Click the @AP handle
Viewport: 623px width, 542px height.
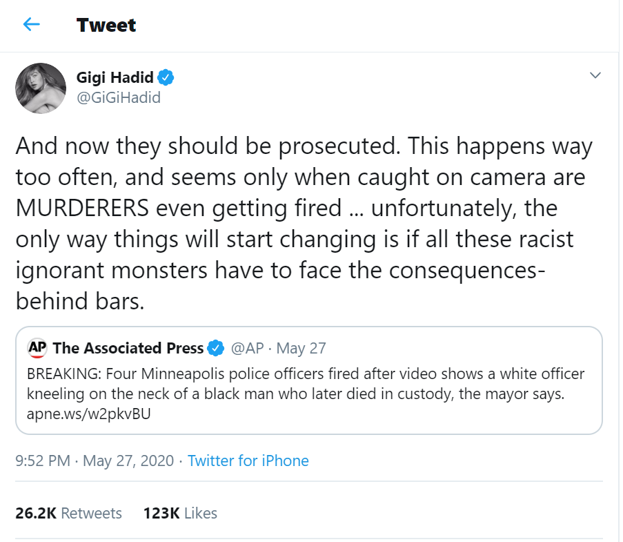tap(248, 348)
